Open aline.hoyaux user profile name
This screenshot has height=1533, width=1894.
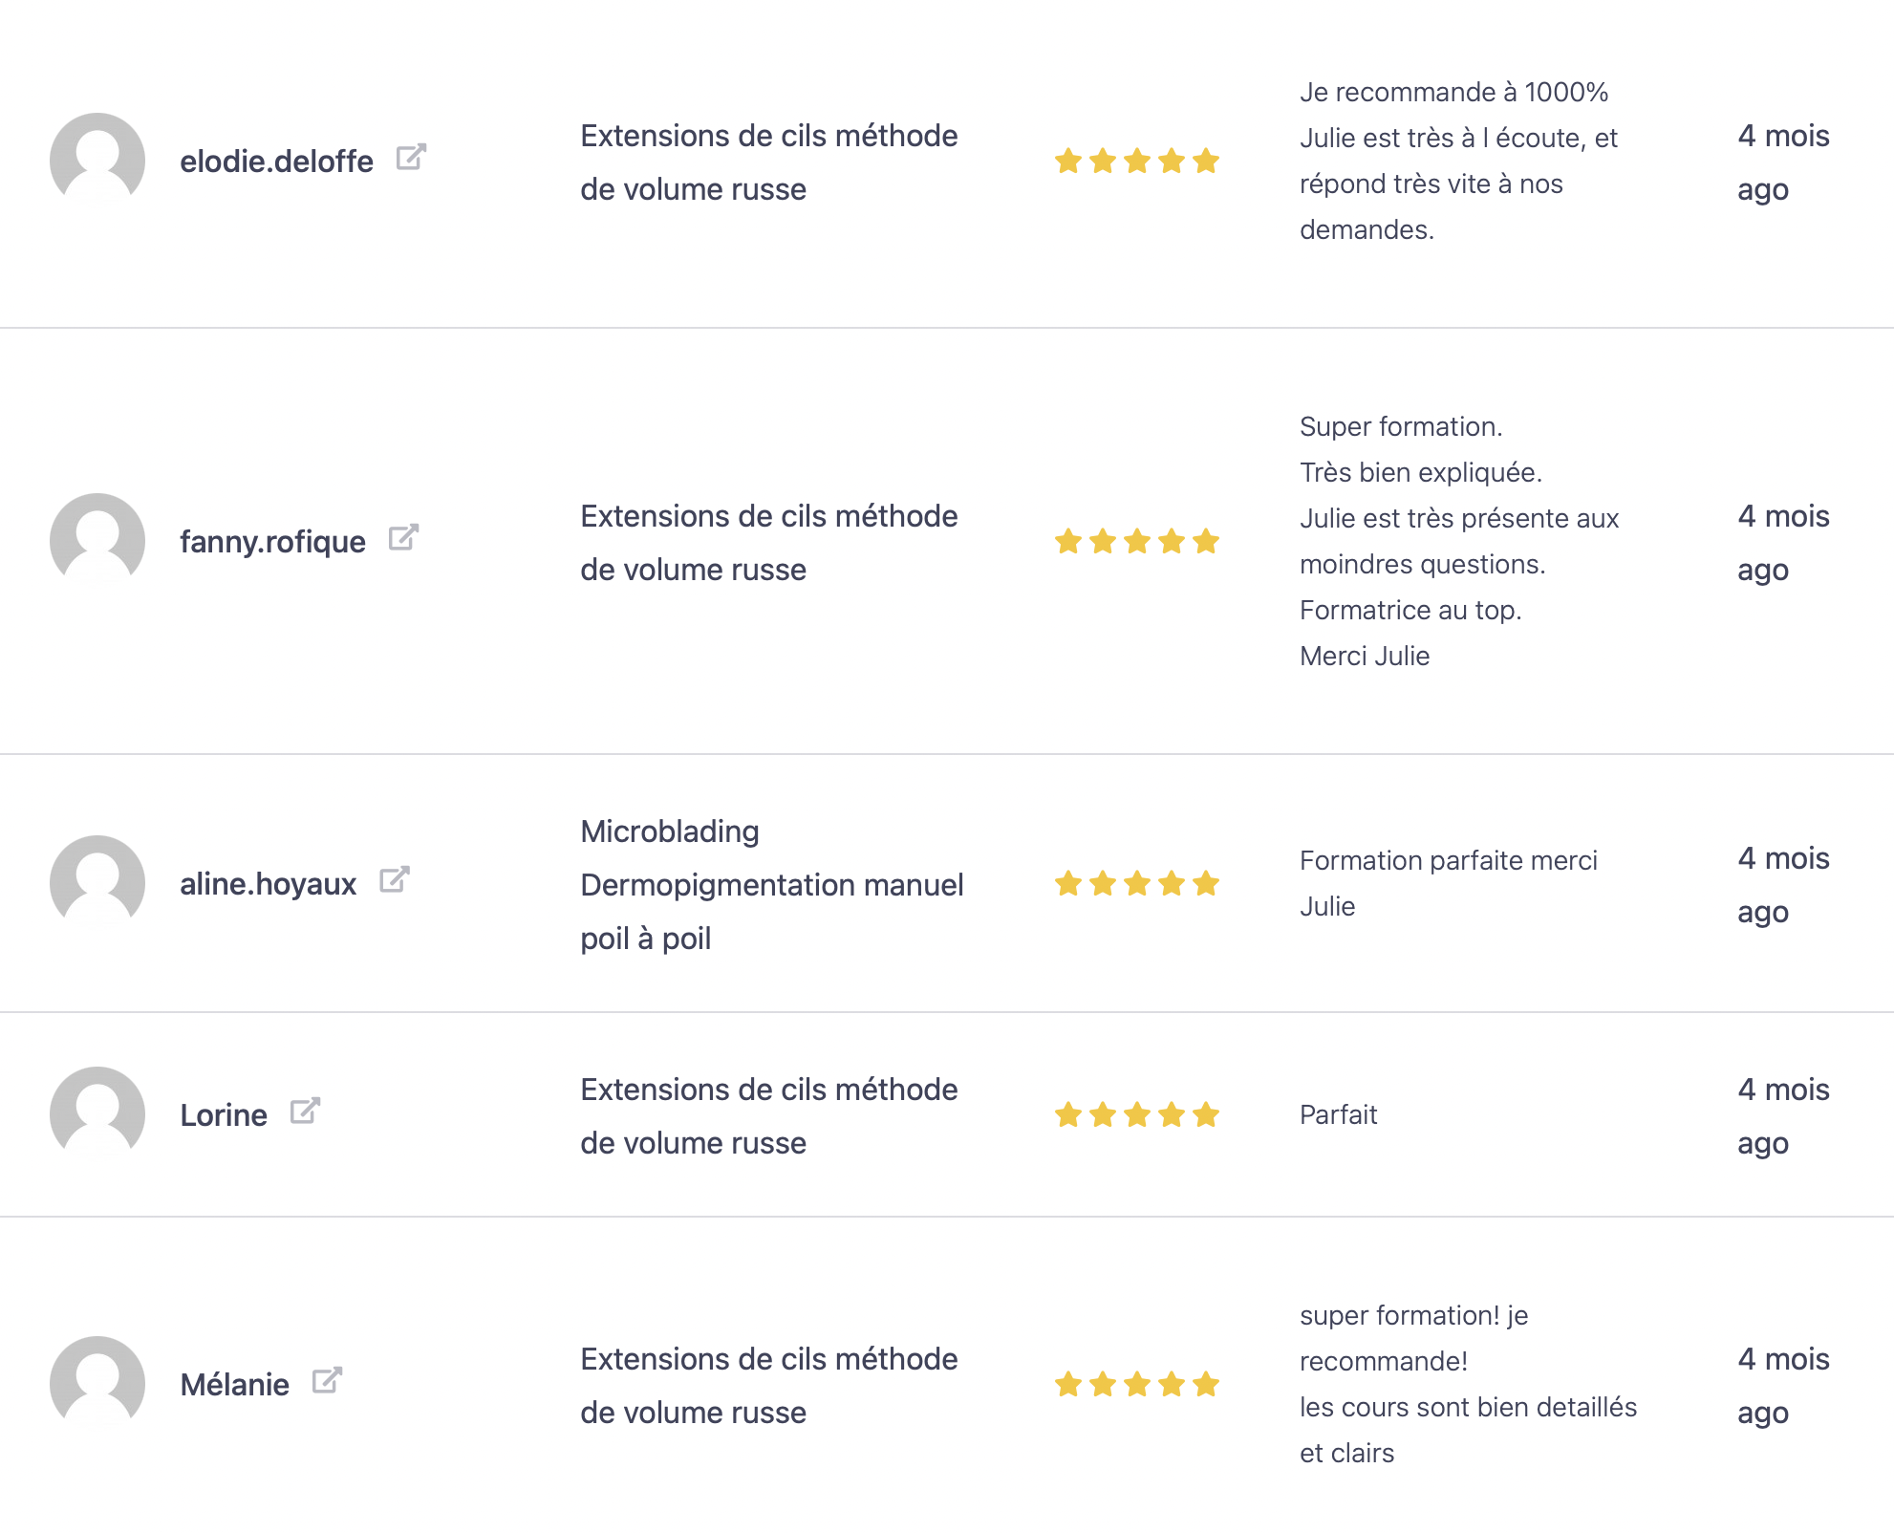pyautogui.click(x=268, y=884)
